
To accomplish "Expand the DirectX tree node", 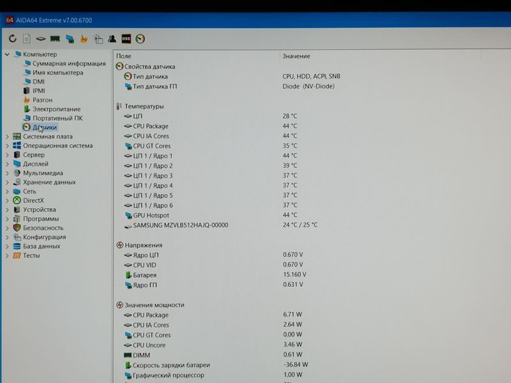I will coord(7,200).
